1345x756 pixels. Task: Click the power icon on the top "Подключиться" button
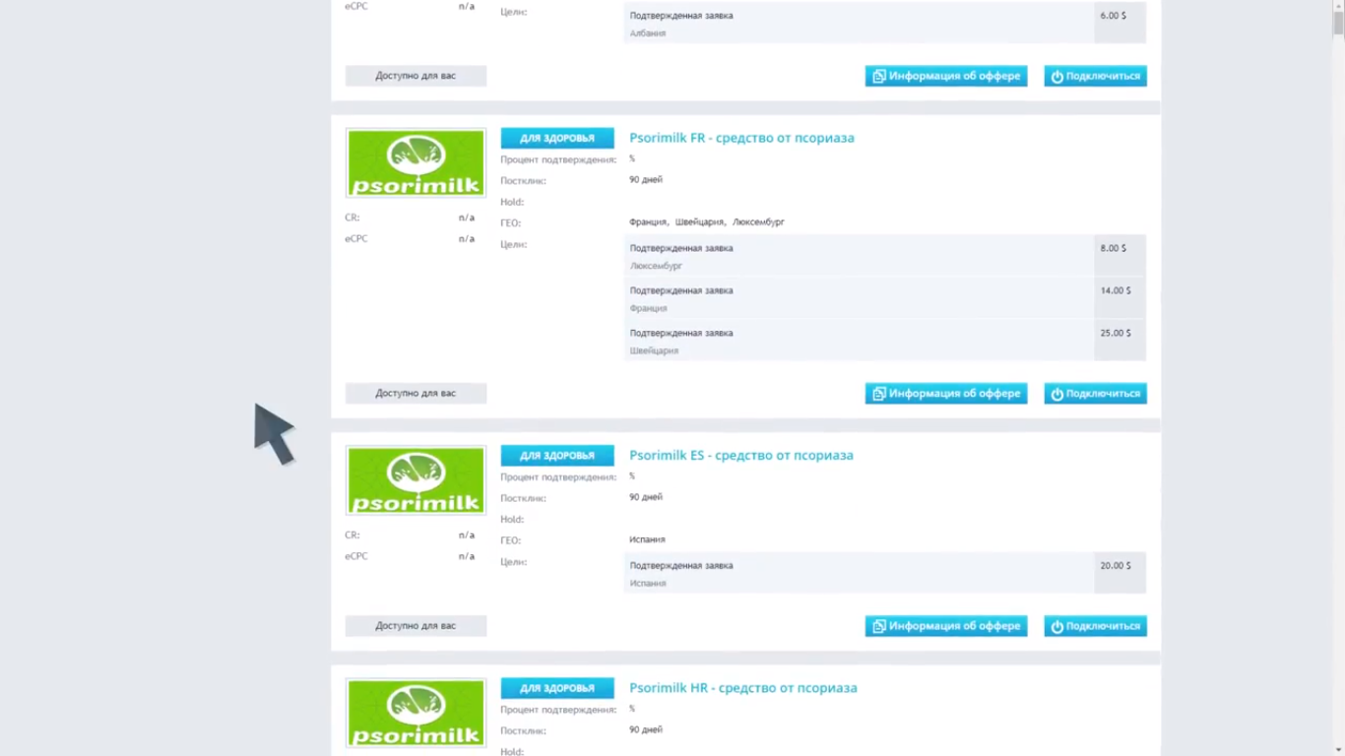coord(1057,76)
